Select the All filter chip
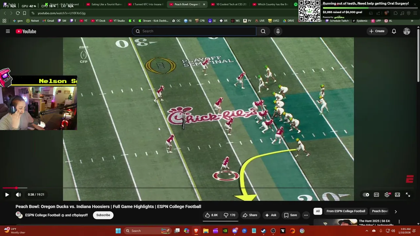 click(x=318, y=211)
